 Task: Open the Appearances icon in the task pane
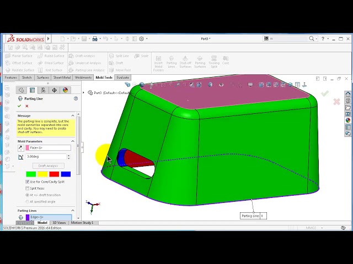tap(348, 120)
